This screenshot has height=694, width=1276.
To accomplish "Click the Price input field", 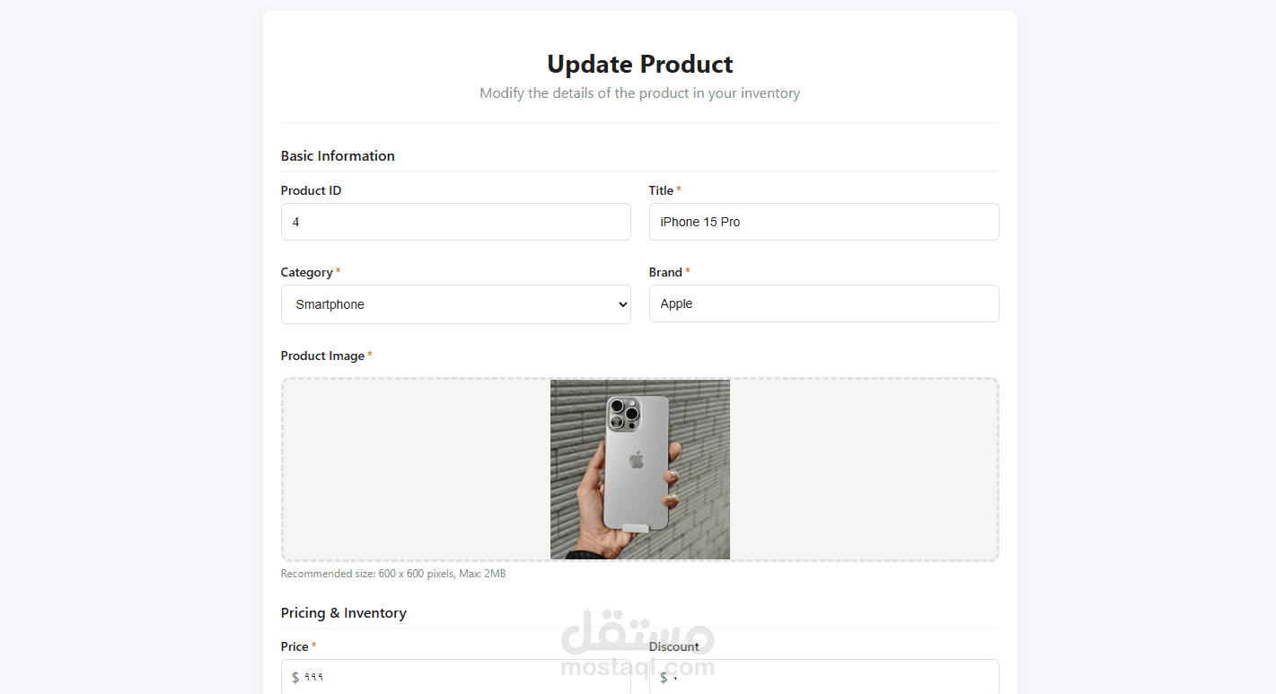I will coord(456,677).
